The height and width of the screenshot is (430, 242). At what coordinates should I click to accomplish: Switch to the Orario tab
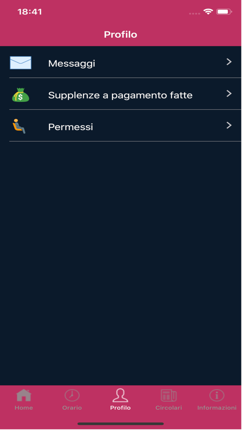pos(72,399)
